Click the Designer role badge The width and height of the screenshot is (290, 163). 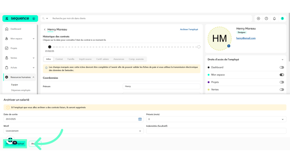(242, 33)
